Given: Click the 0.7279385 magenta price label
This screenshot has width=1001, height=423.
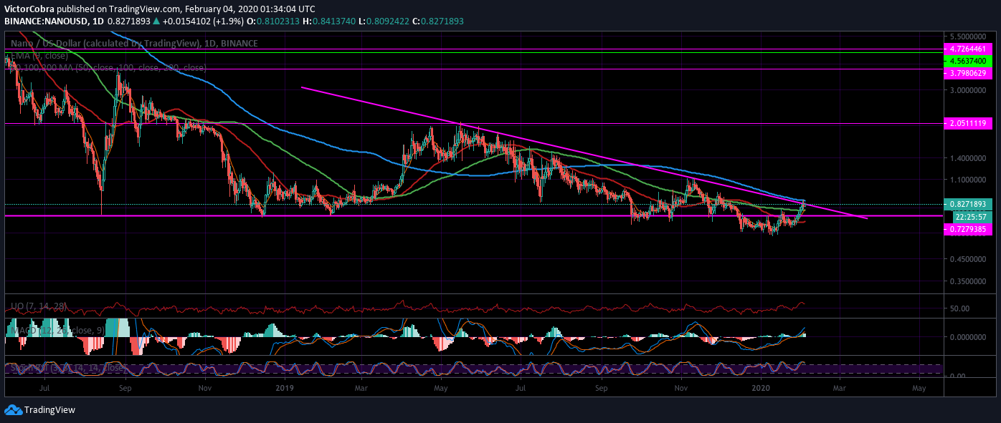Looking at the screenshot, I should 967,228.
